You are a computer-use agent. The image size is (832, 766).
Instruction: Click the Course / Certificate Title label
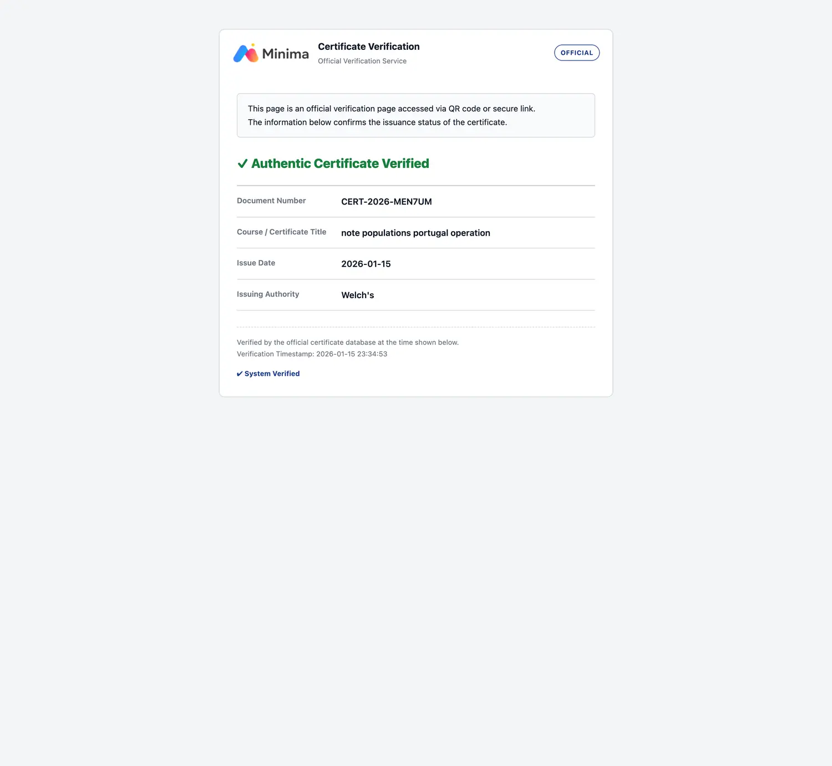(x=281, y=232)
